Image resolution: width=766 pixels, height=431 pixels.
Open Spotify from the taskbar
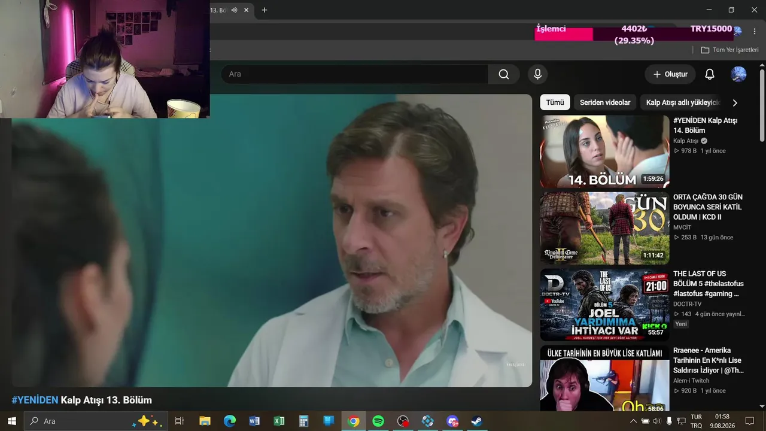pyautogui.click(x=378, y=421)
